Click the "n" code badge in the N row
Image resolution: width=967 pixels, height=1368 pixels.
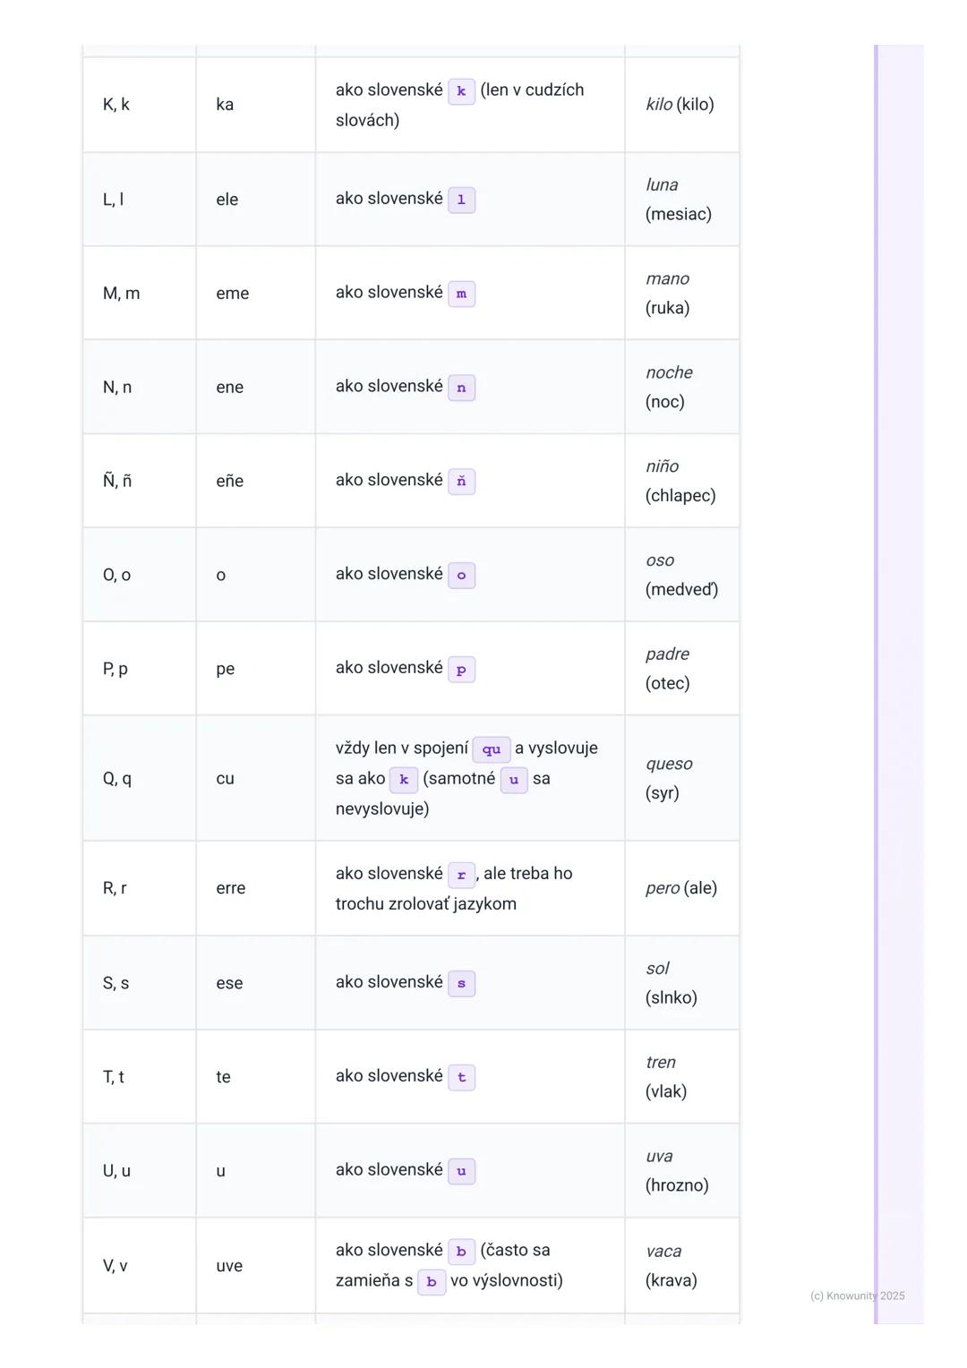click(461, 388)
